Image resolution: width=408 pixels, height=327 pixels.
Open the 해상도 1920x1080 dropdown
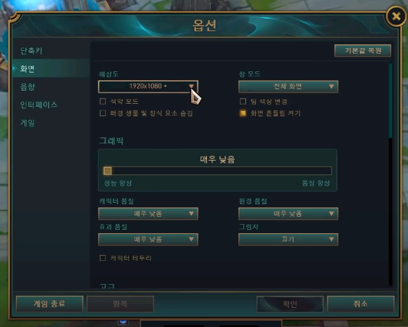[148, 87]
